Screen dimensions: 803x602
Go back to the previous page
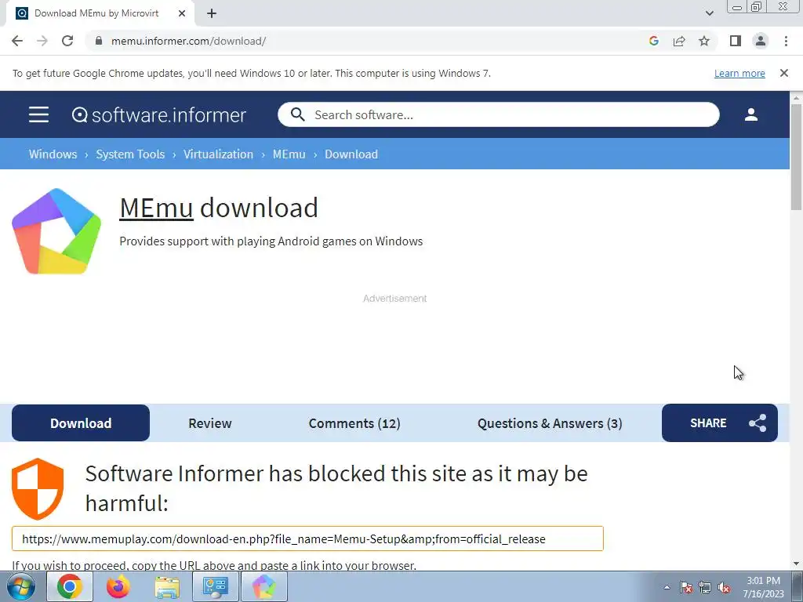coord(17,41)
